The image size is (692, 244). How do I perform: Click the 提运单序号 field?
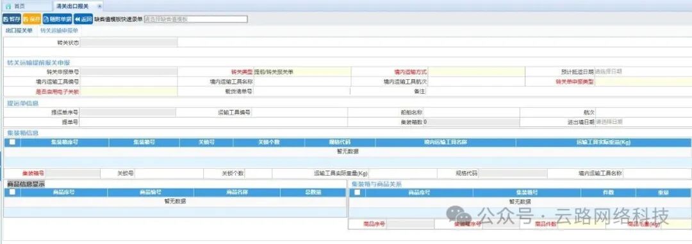128,112
